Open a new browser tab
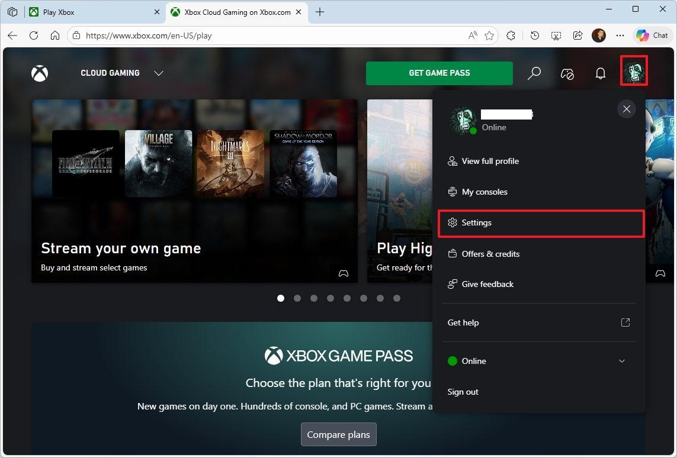This screenshot has width=677, height=458. point(319,12)
